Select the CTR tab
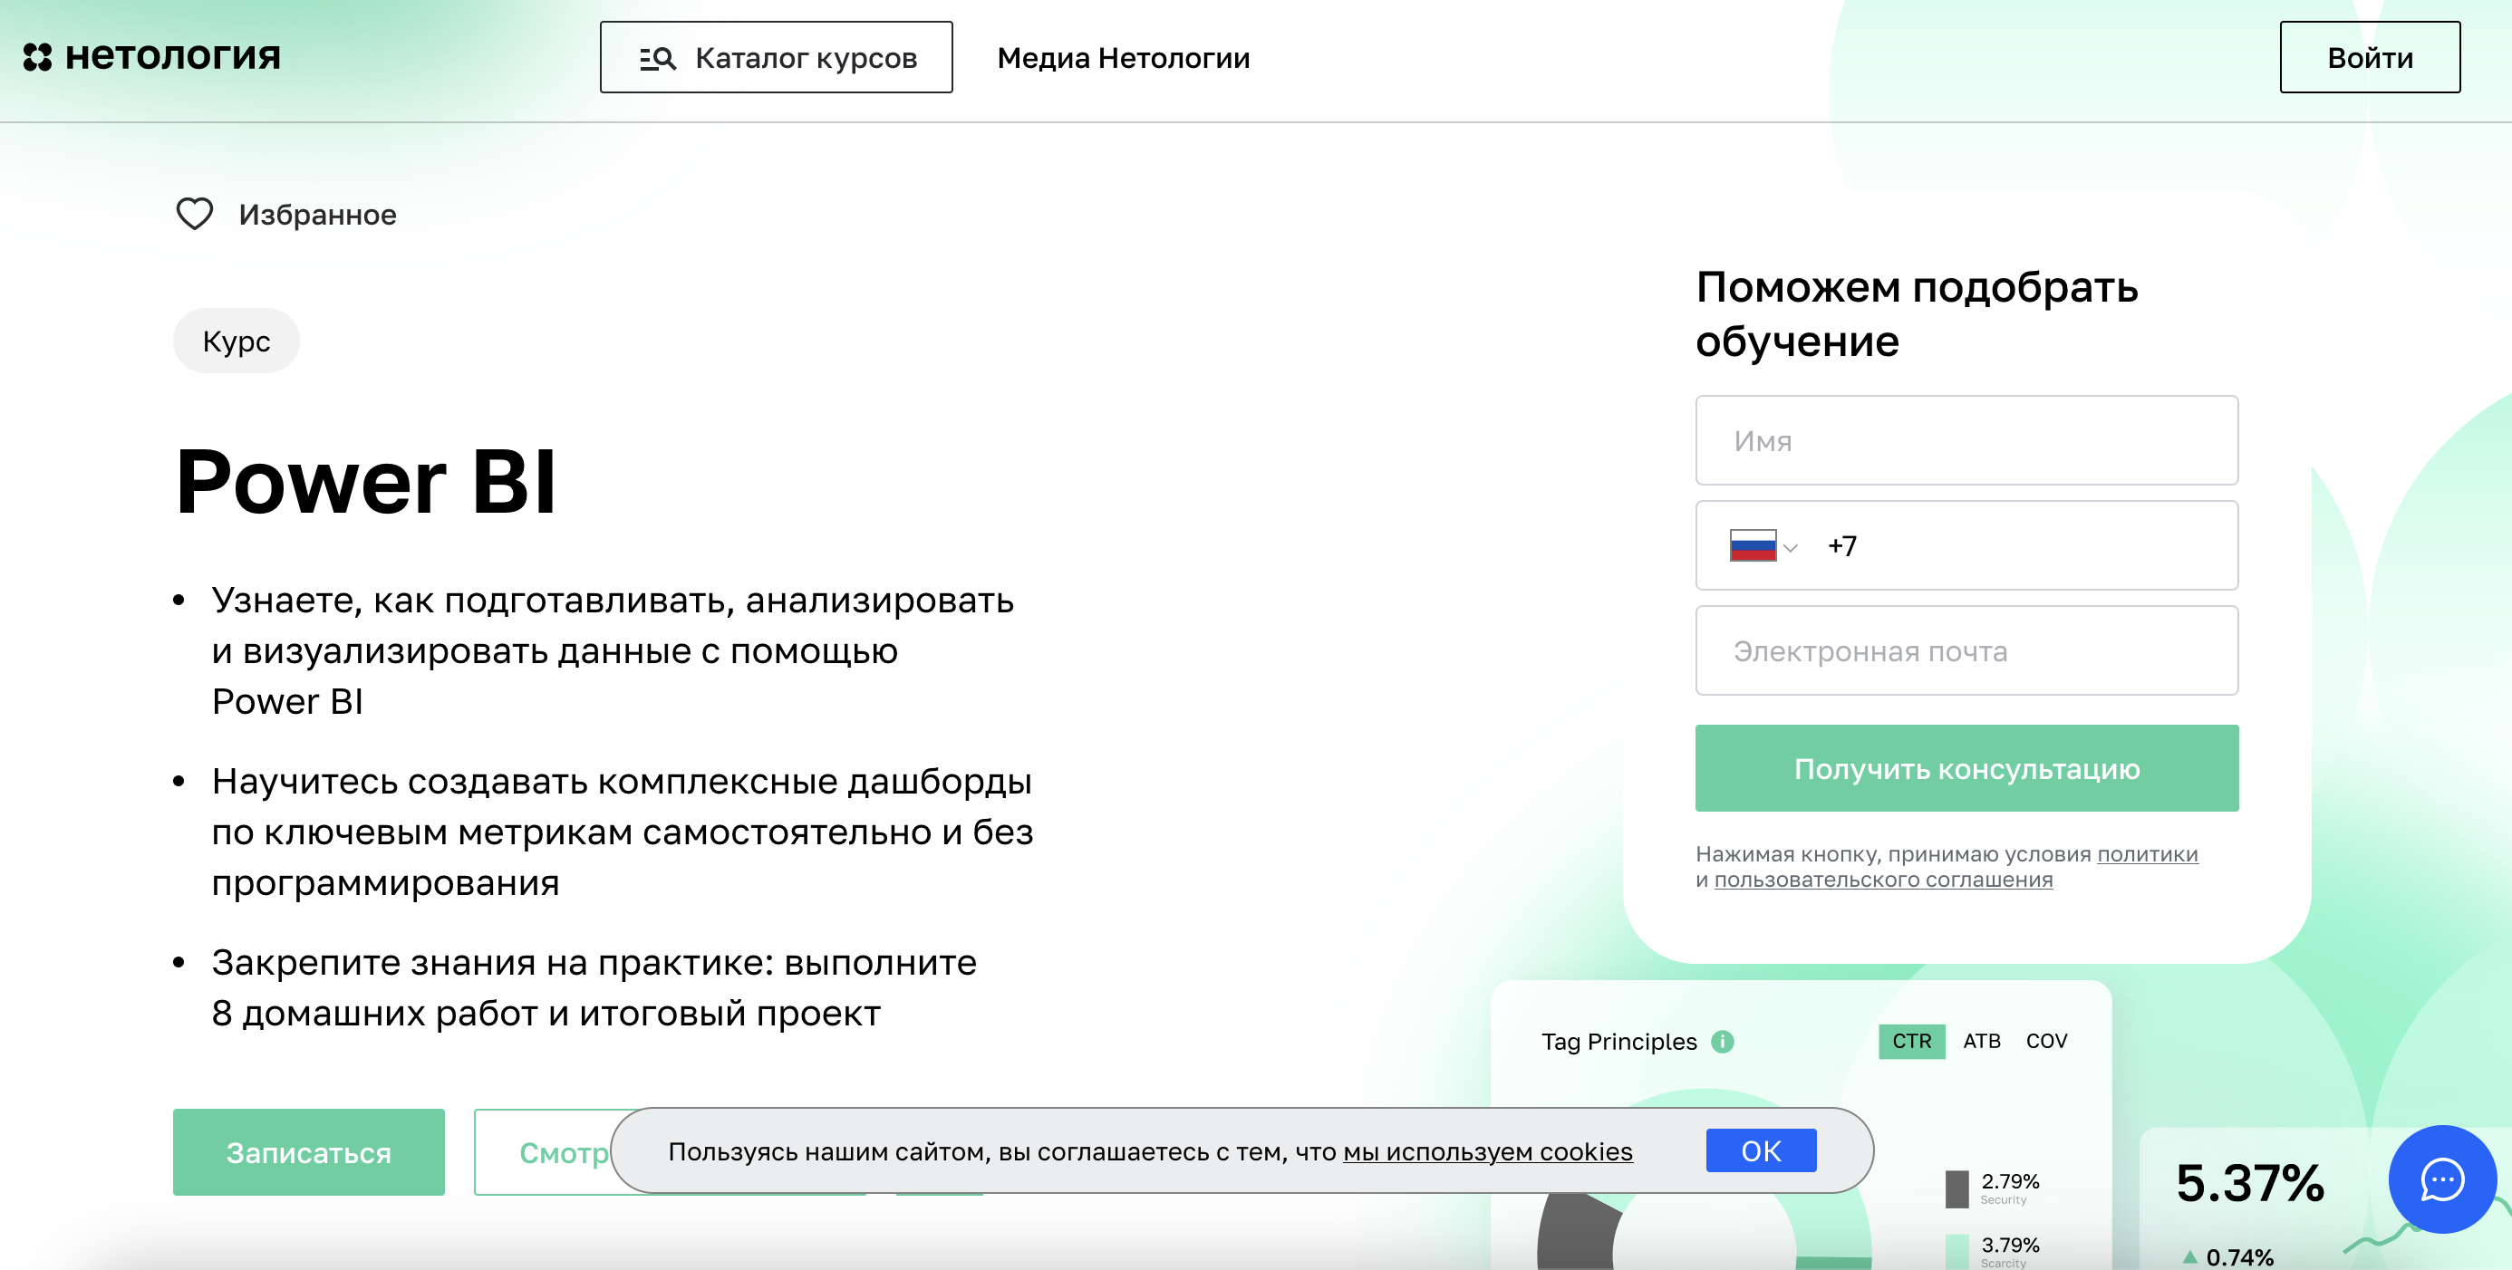Screen dimensions: 2512x1270 1911,1041
